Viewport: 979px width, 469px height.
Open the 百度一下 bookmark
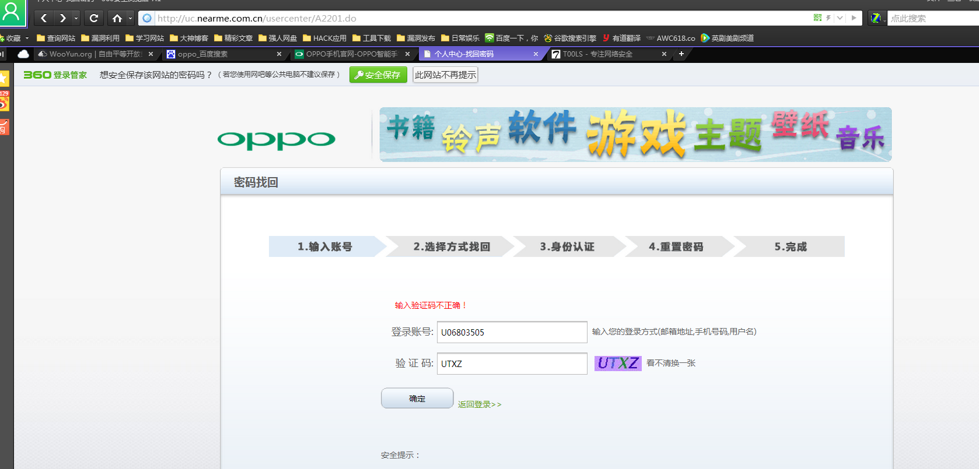tap(512, 38)
